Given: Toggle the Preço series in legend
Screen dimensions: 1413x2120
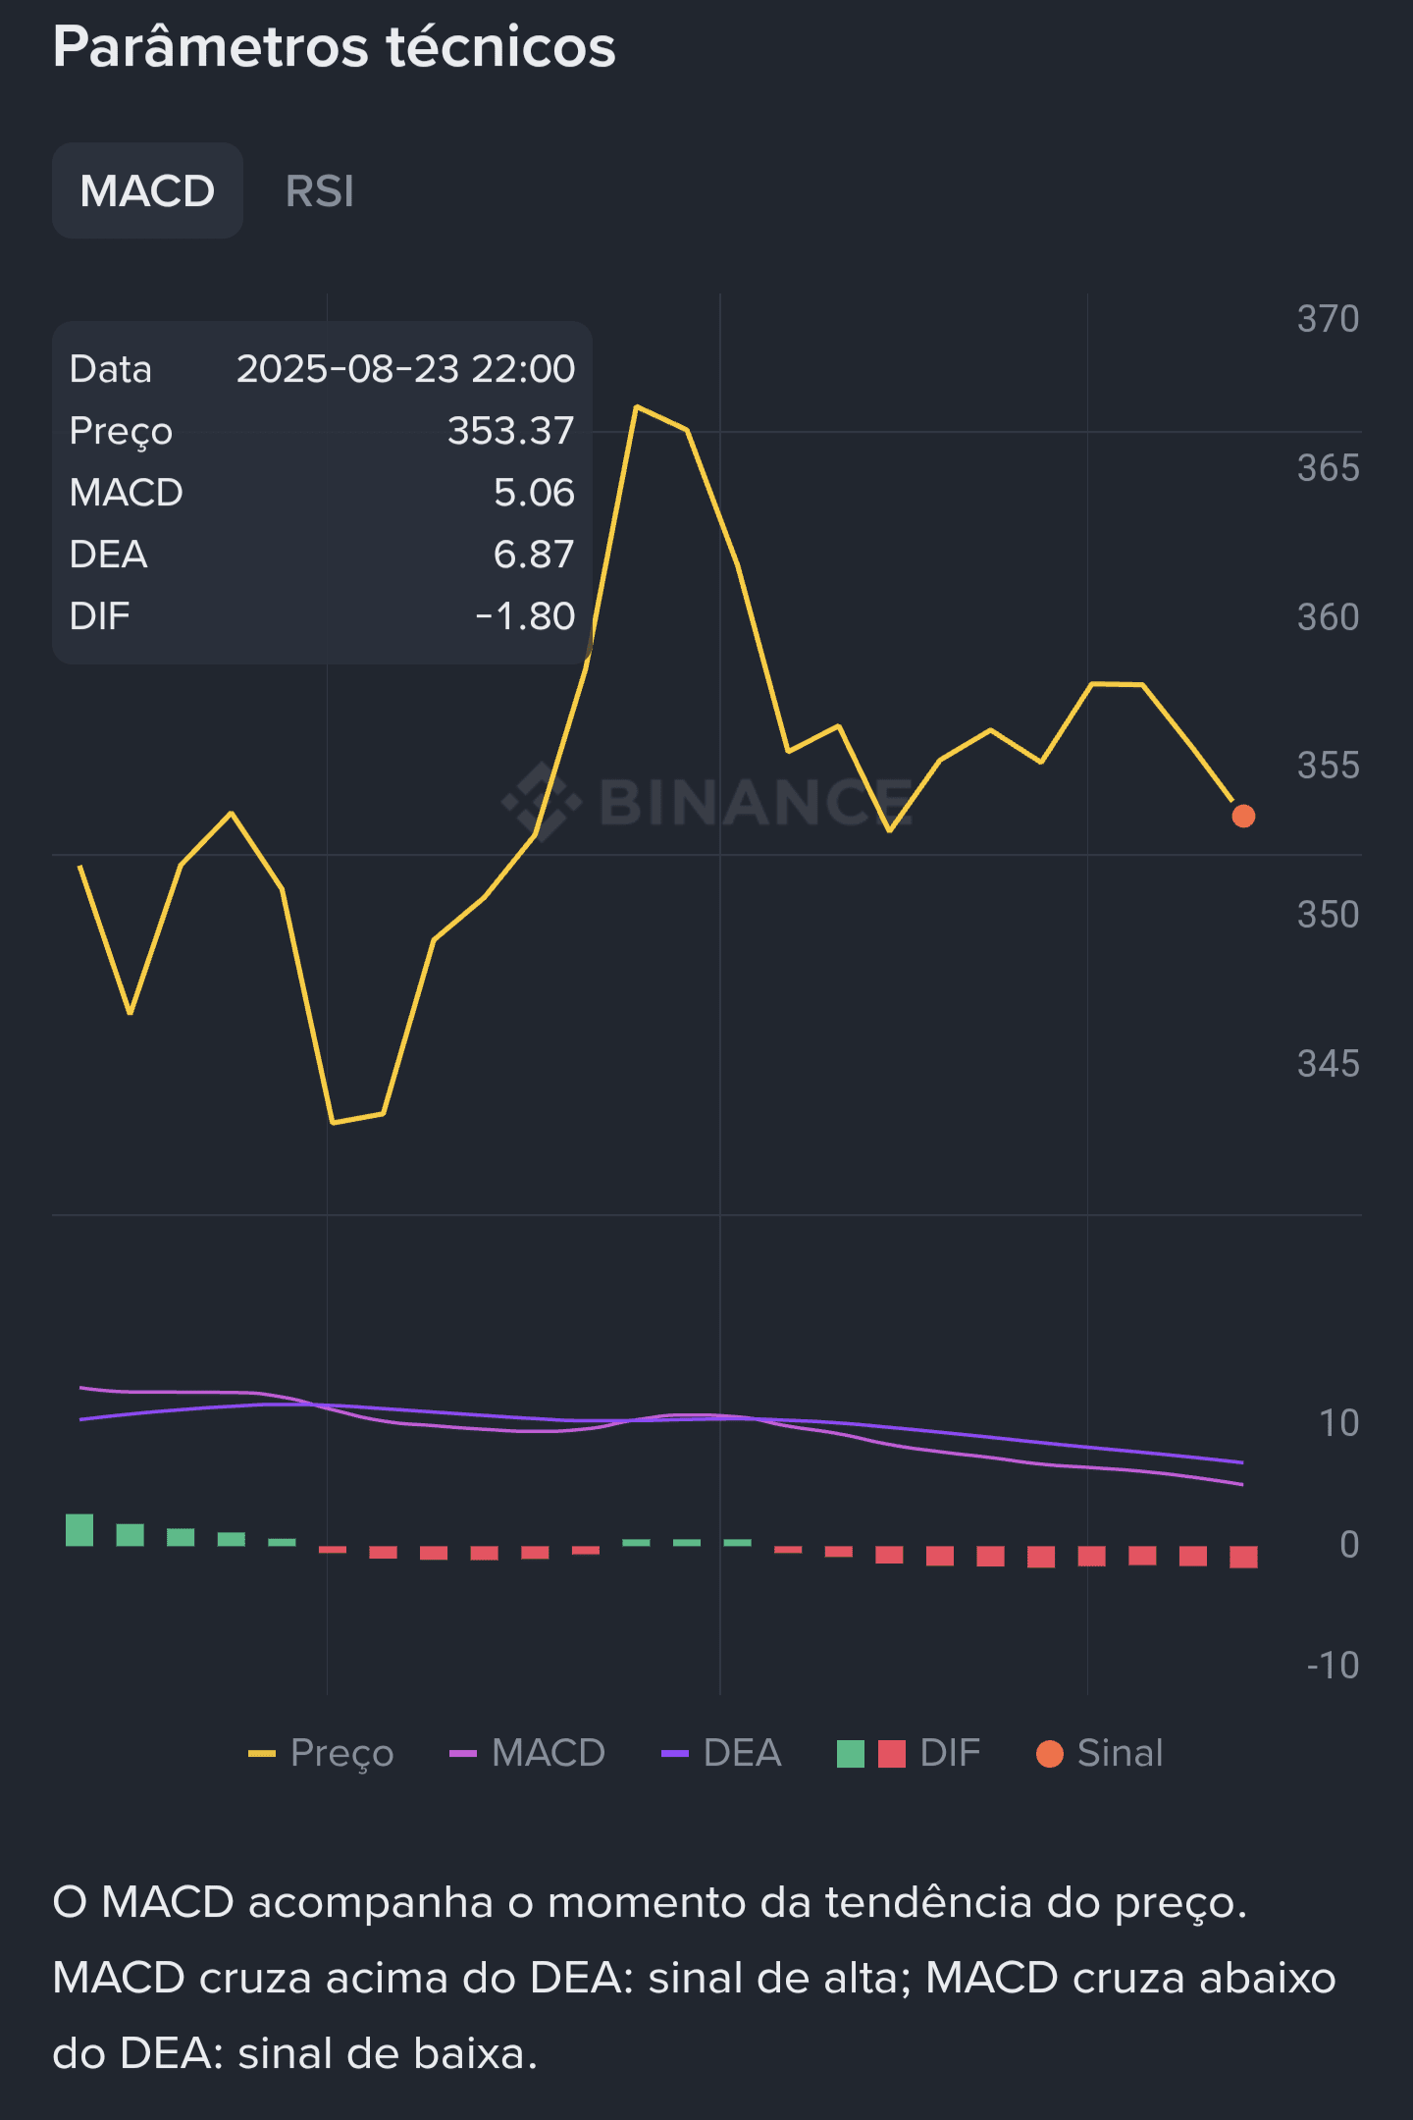Looking at the screenshot, I should [x=341, y=1753].
